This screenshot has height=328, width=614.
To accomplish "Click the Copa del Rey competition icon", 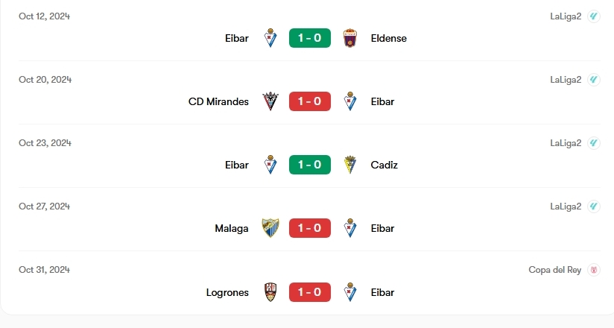I will click(x=594, y=270).
